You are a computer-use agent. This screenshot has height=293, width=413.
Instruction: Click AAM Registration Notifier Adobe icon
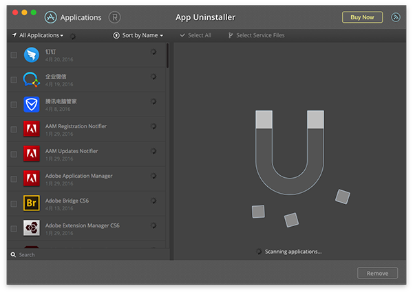coord(32,129)
